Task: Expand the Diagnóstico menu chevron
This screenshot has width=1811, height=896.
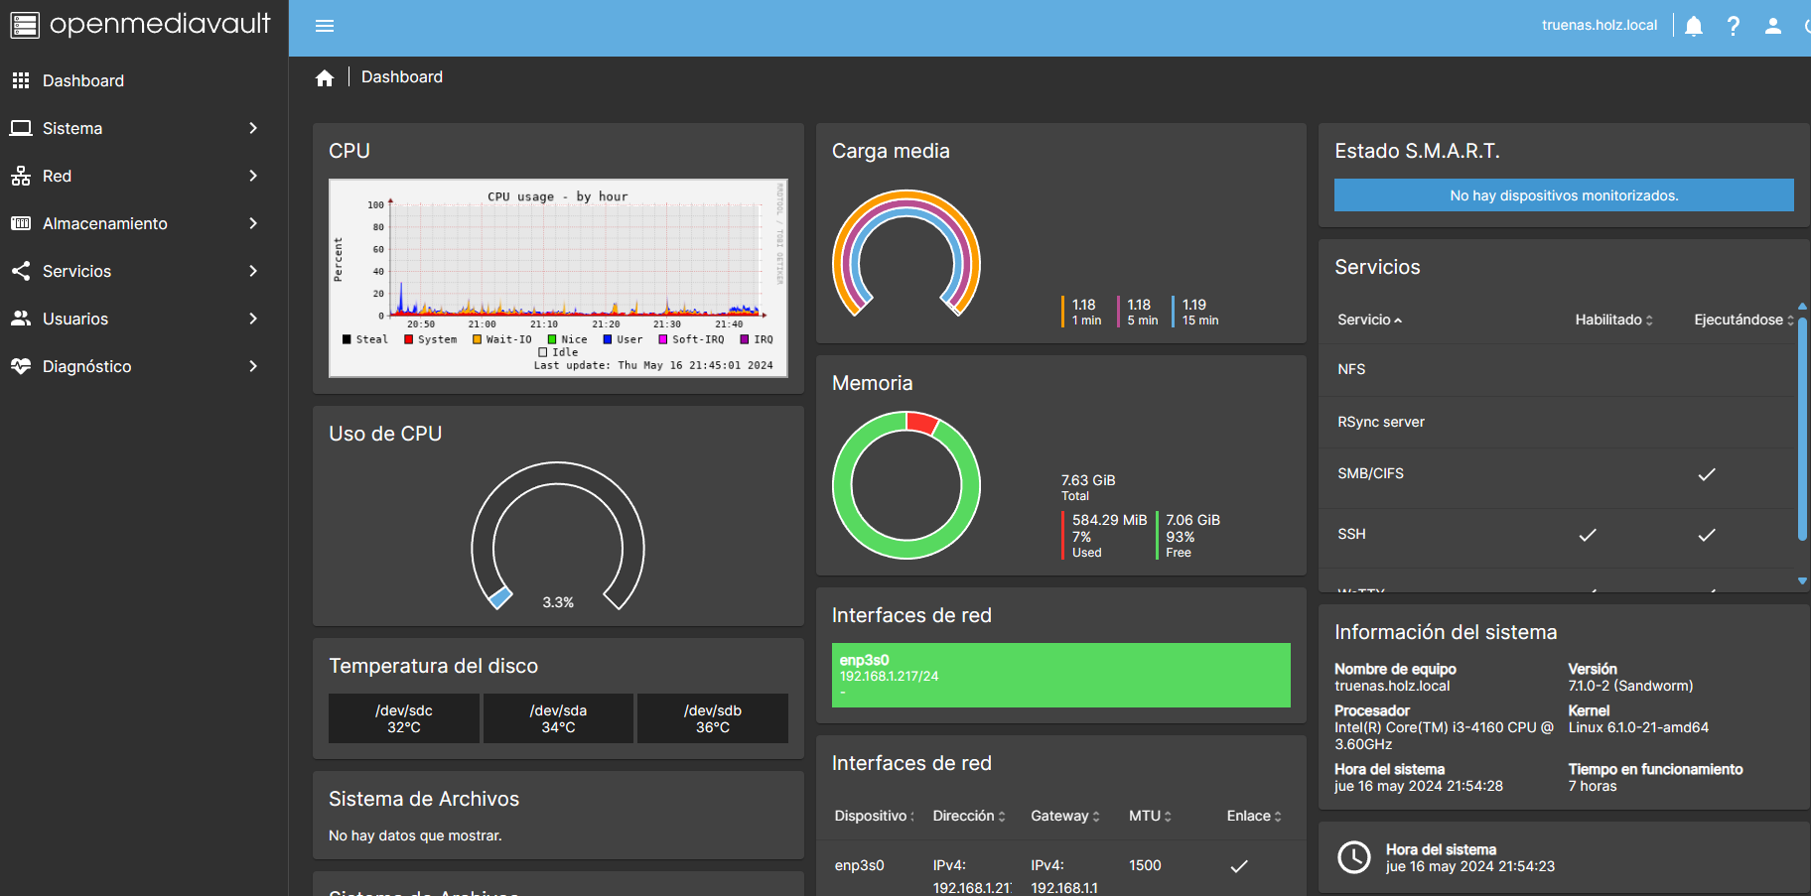Action: tap(253, 366)
